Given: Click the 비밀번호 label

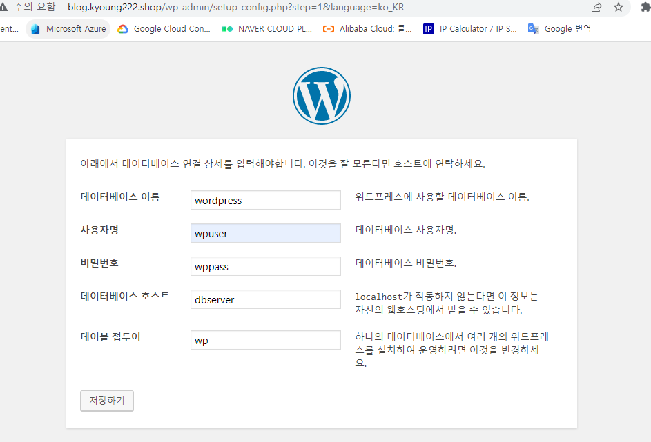Looking at the screenshot, I should tap(99, 263).
